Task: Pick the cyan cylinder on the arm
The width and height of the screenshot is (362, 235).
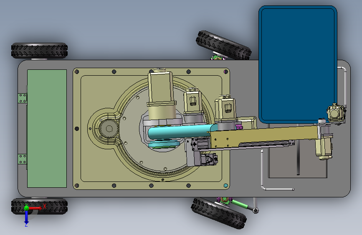Action: (x=182, y=132)
